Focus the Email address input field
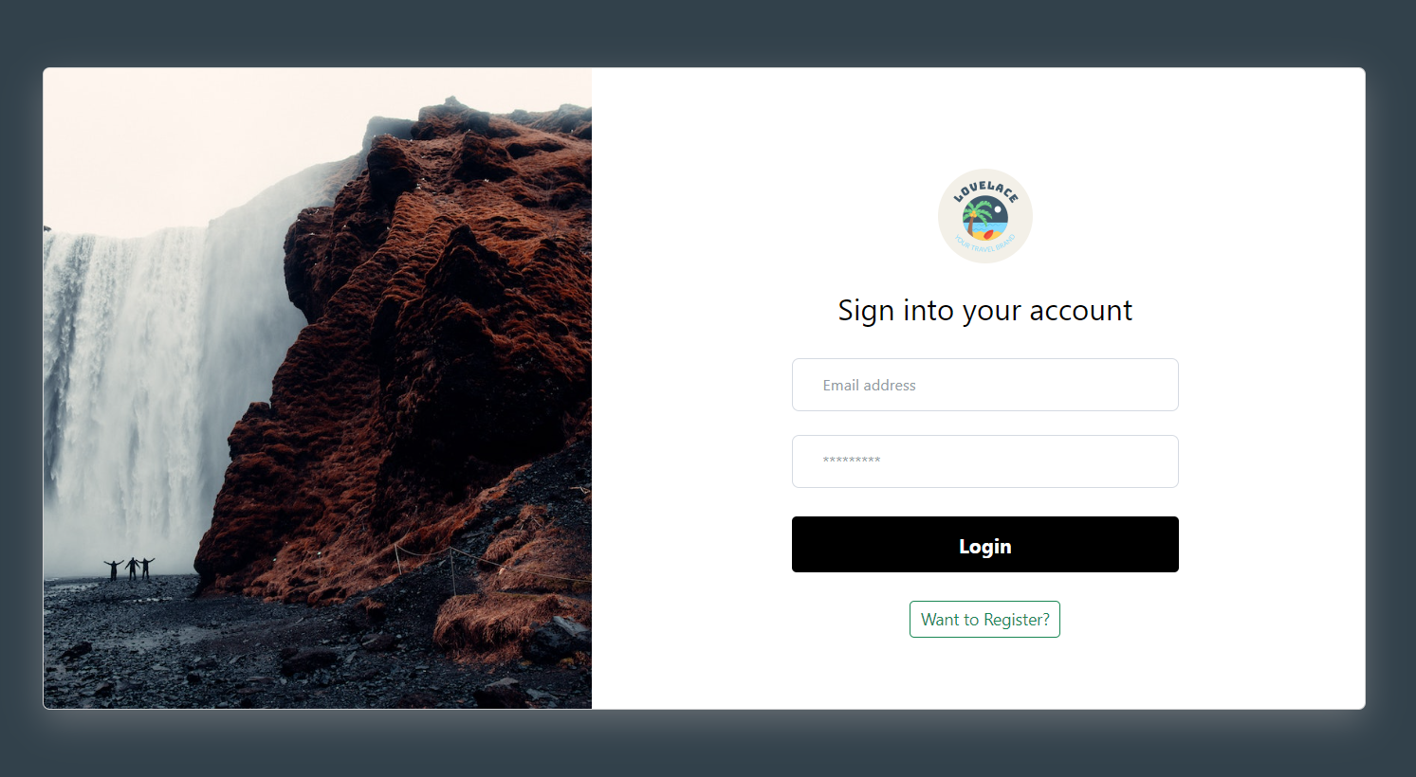 coord(984,385)
